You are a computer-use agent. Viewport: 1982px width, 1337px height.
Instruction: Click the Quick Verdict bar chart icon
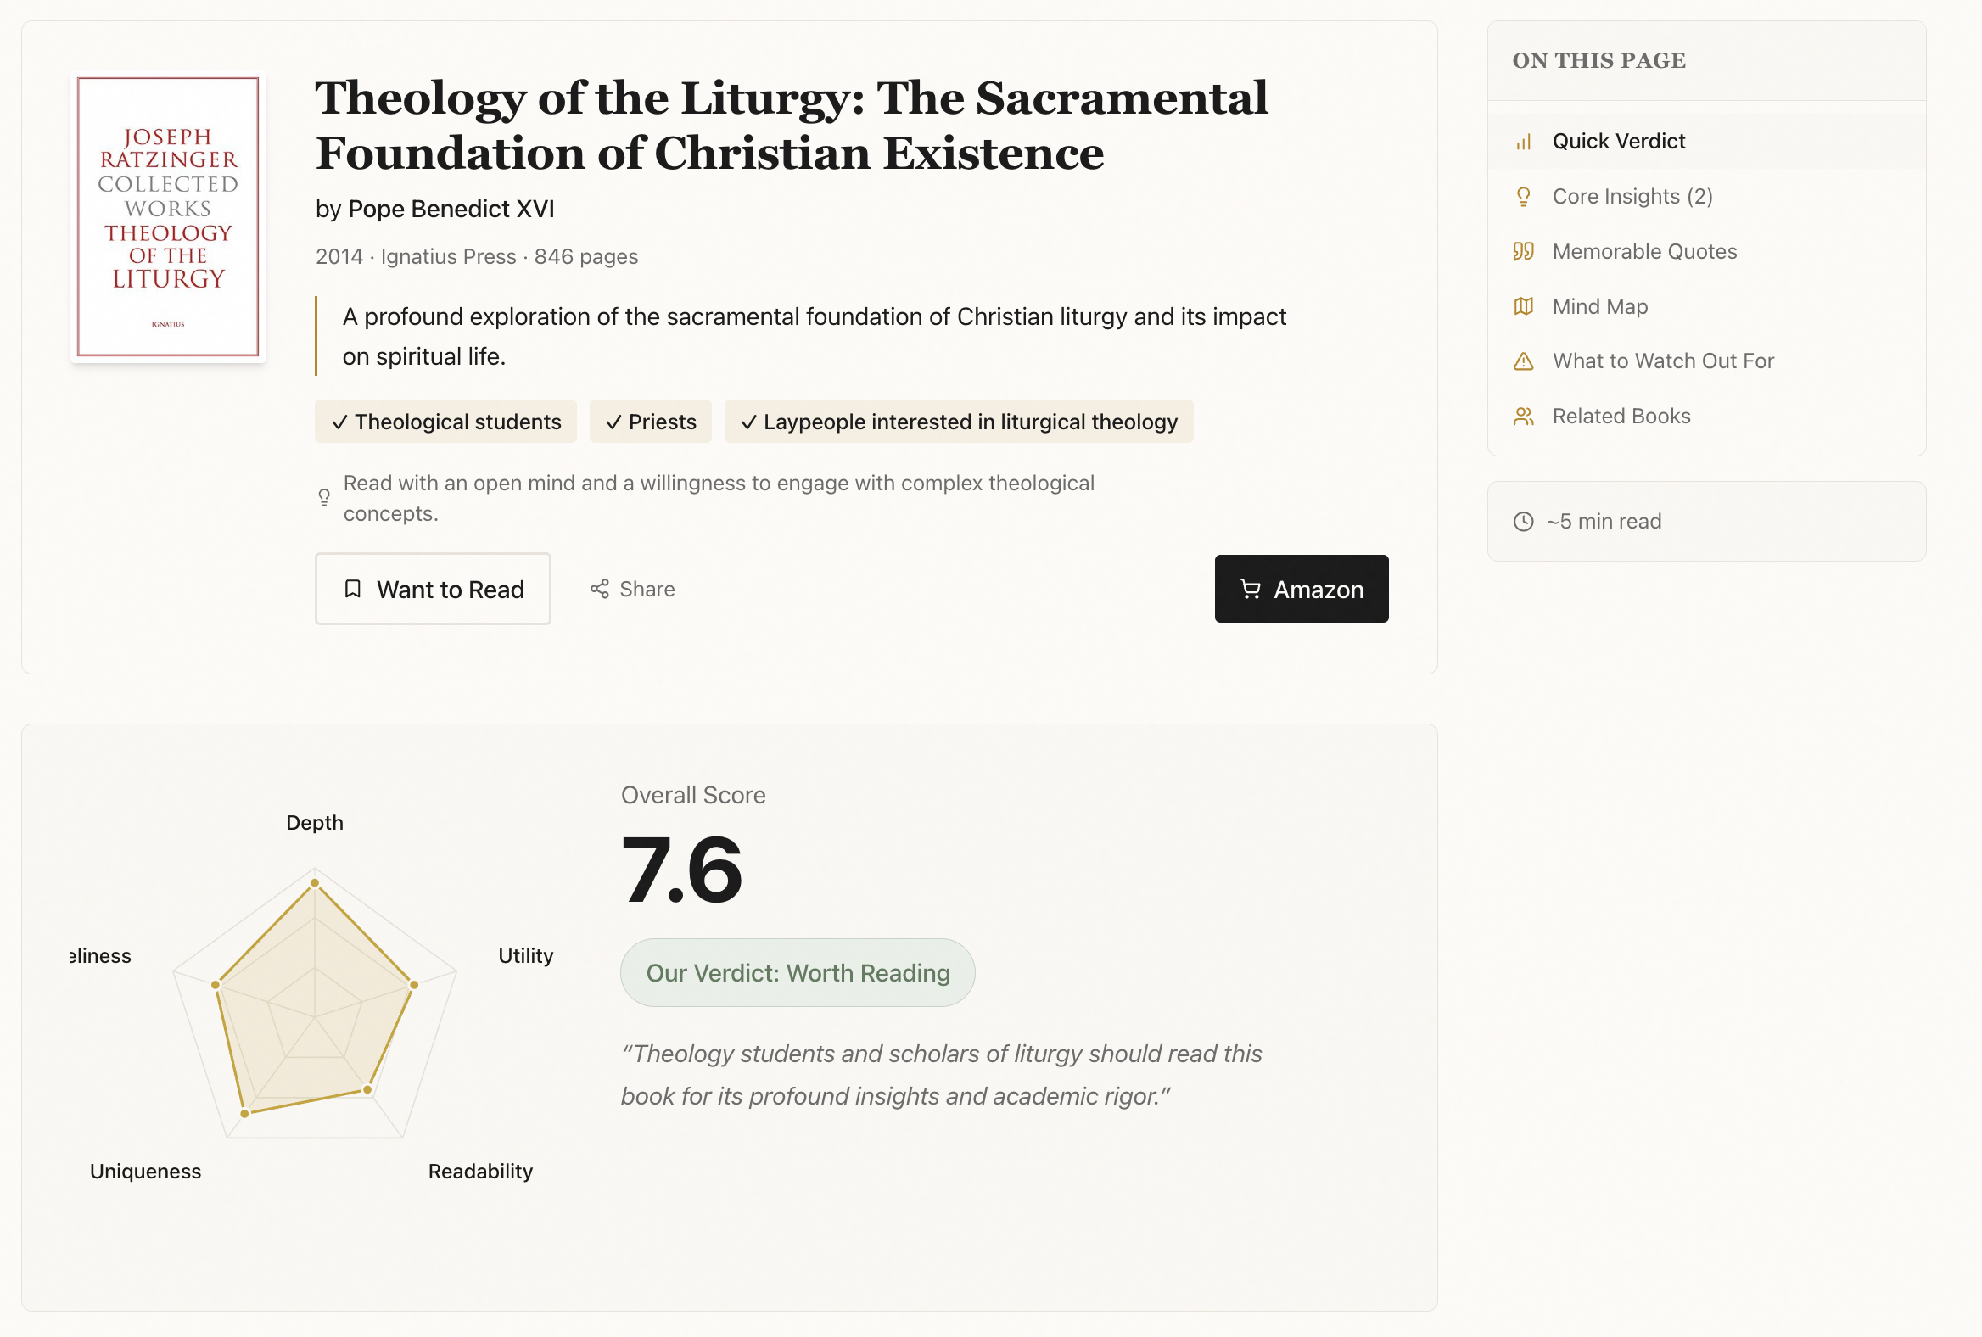click(x=1523, y=142)
